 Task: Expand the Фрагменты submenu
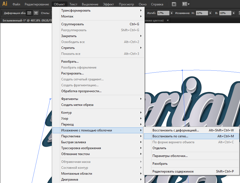98,99
